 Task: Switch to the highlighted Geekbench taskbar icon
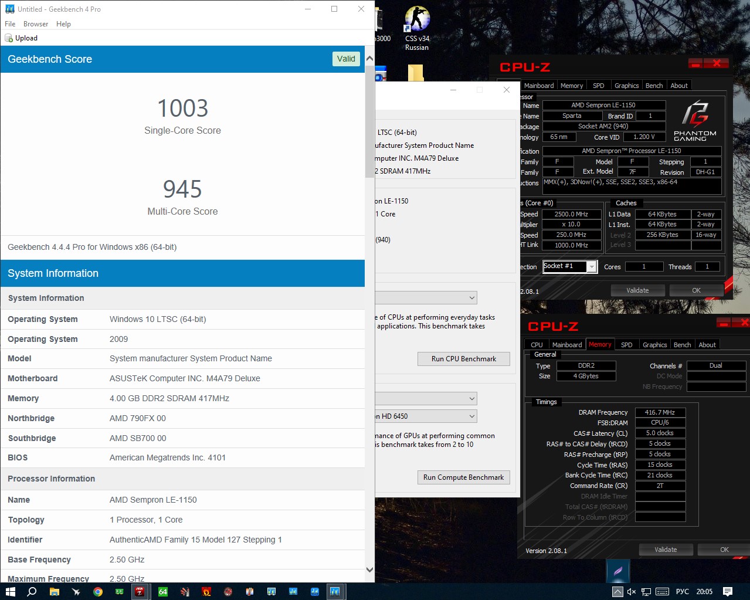335,591
